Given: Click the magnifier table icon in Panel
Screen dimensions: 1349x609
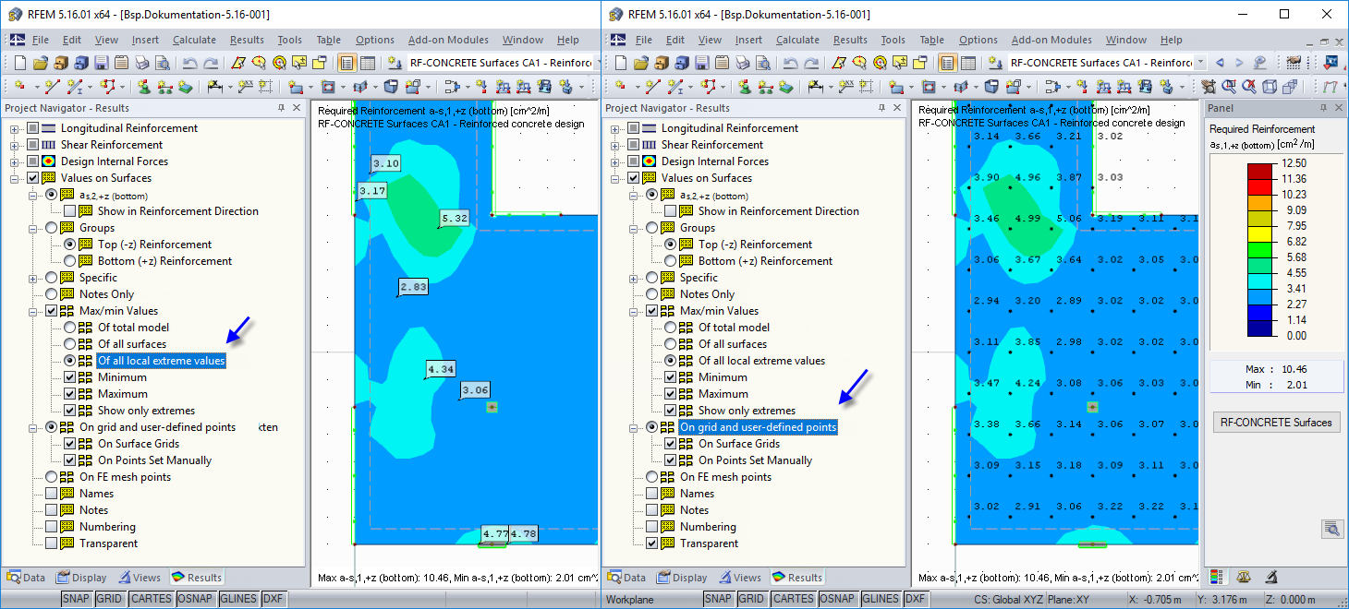Looking at the screenshot, I should click(x=1331, y=529).
